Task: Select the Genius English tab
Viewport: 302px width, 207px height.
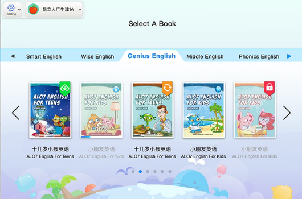Action: (x=152, y=56)
